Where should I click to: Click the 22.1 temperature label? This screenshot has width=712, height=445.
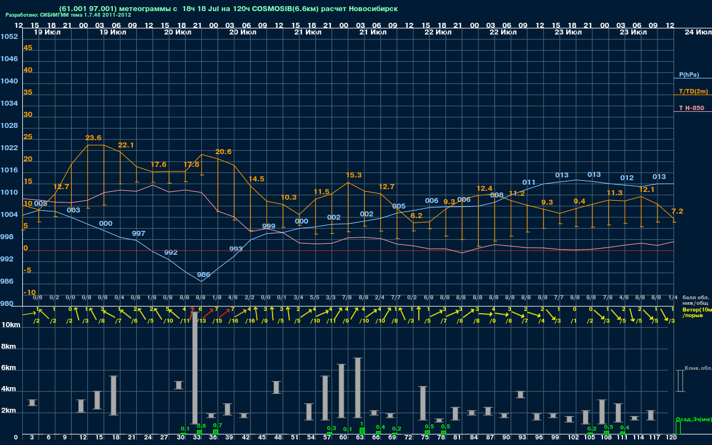[126, 145]
